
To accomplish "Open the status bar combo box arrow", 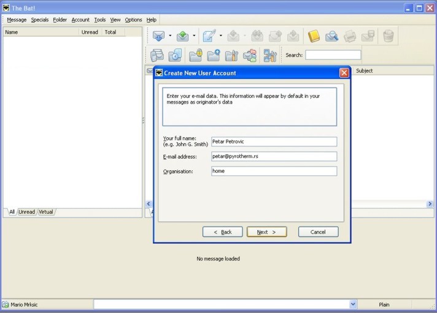I will click(x=353, y=304).
